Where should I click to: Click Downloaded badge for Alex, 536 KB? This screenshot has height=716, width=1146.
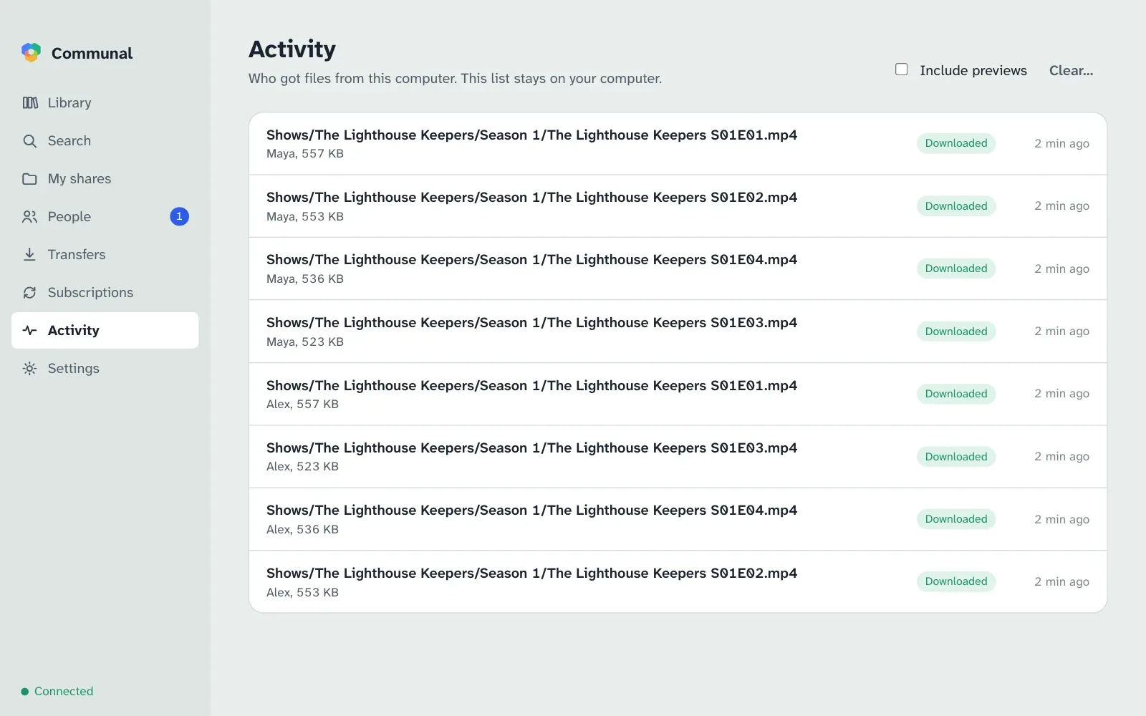pos(956,519)
